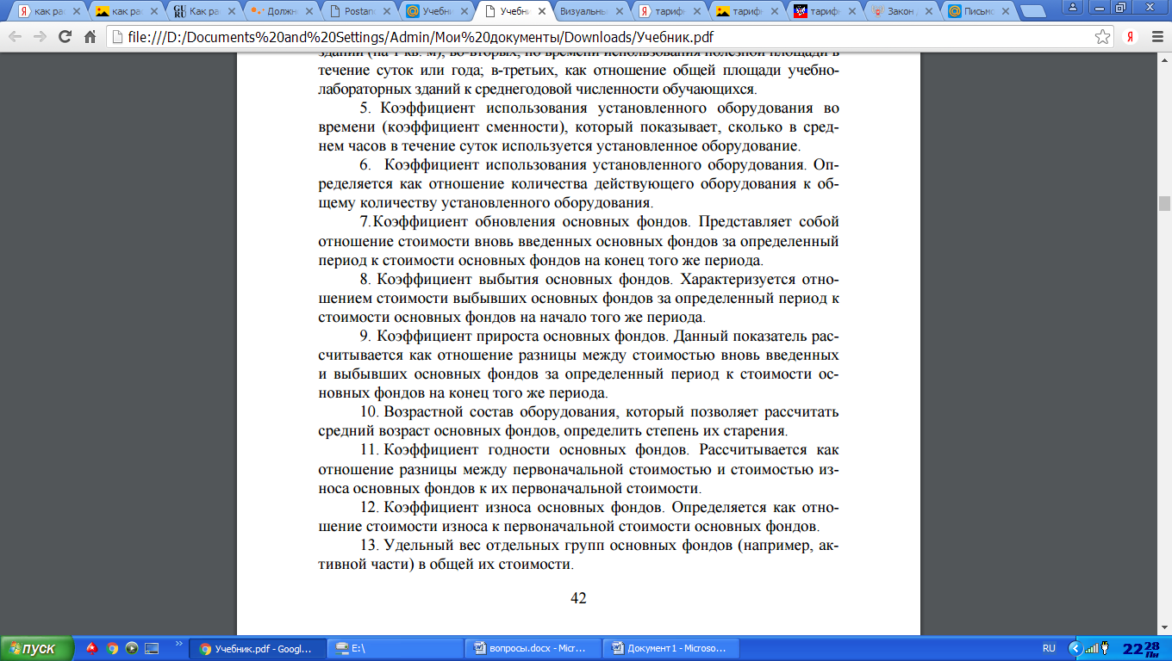The image size is (1172, 661).
Task: Close the Должн tab
Action: click(309, 12)
